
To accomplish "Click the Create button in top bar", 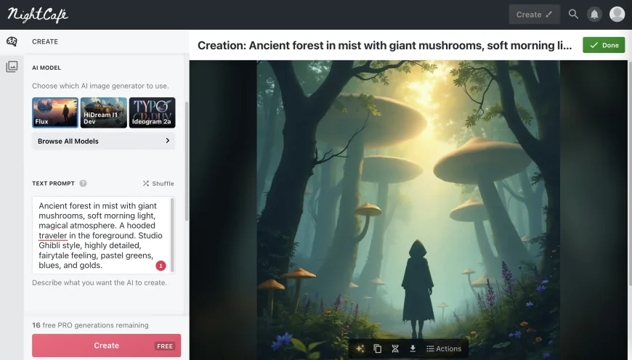I will (534, 15).
